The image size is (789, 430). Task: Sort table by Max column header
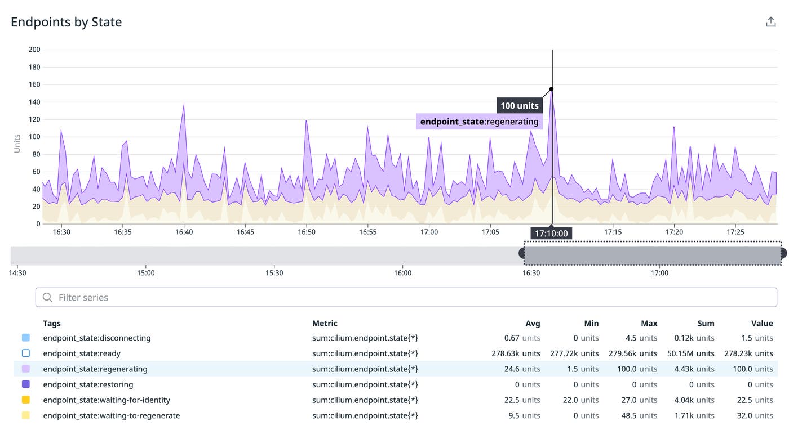pos(649,323)
